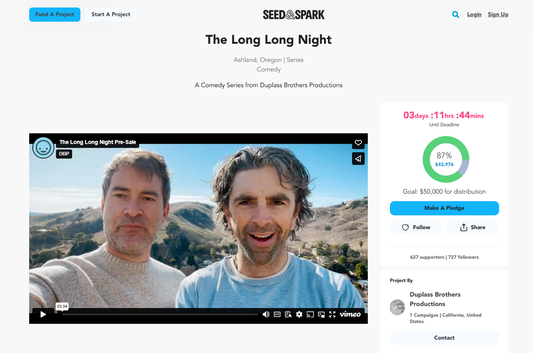Play the Long Long Night video
Image resolution: width=533 pixels, height=353 pixels.
43,314
